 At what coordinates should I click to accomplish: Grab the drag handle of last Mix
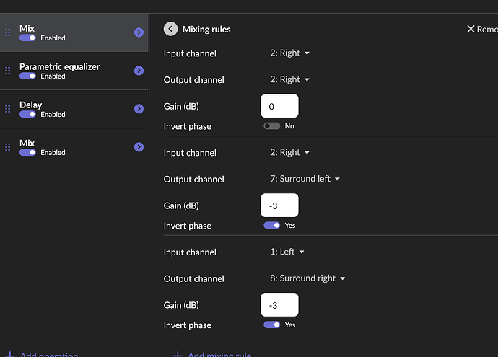pyautogui.click(x=8, y=147)
